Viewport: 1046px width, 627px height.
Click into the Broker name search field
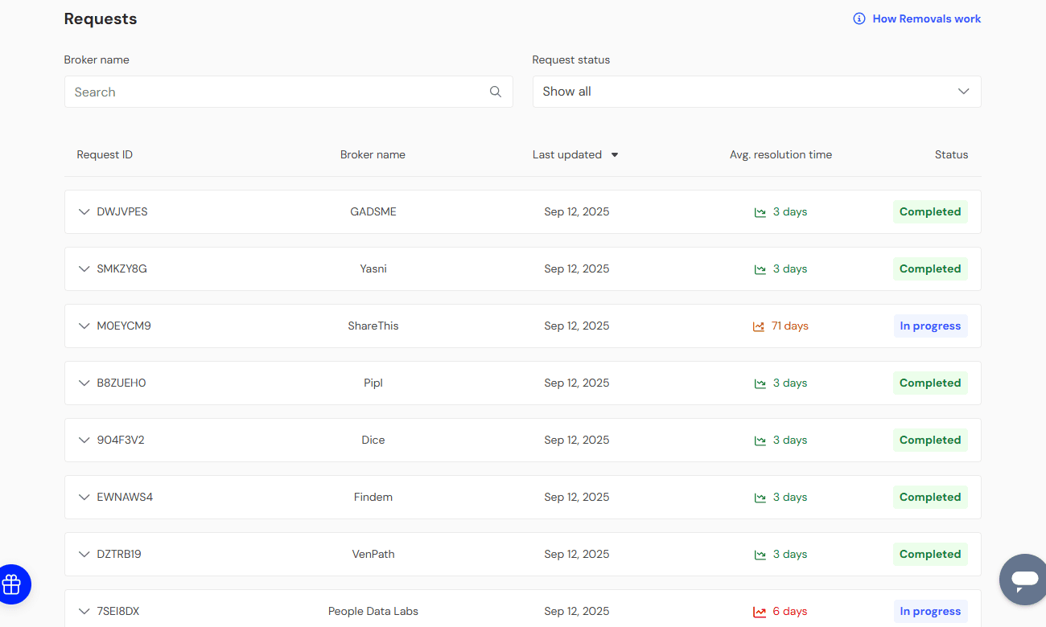[x=288, y=92]
